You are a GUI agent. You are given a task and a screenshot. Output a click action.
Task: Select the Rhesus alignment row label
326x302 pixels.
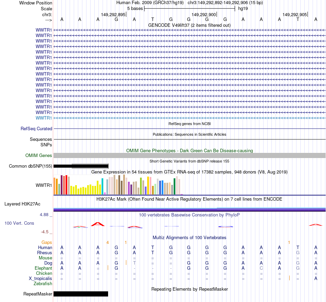click(45, 253)
